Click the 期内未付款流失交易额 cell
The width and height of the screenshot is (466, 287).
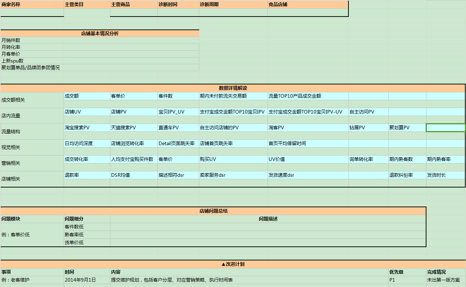(233, 96)
